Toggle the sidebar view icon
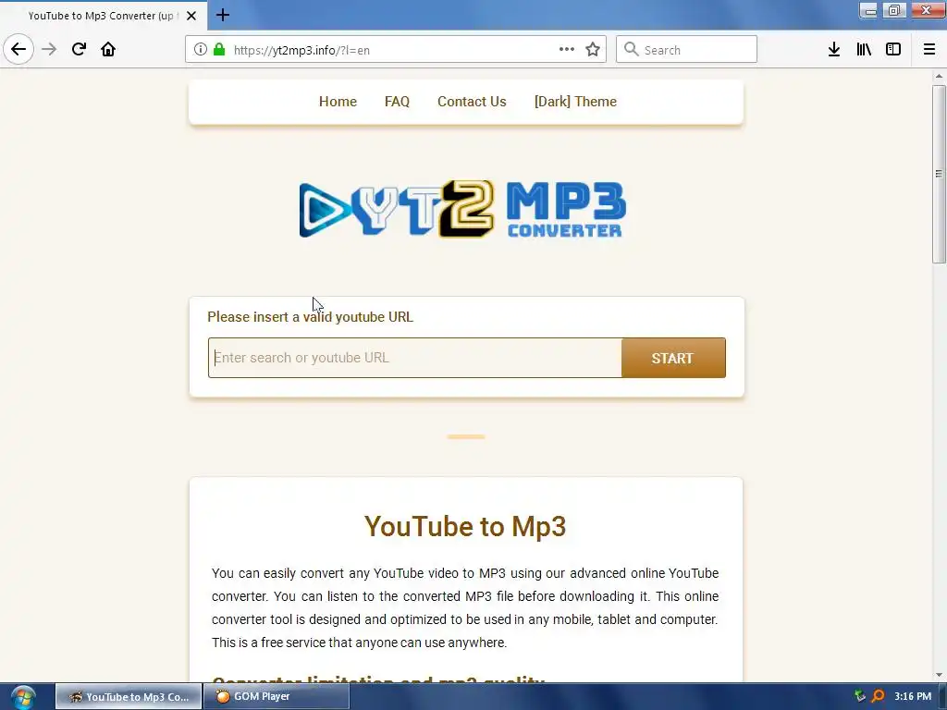Screen dimensions: 947x710 click(x=893, y=50)
